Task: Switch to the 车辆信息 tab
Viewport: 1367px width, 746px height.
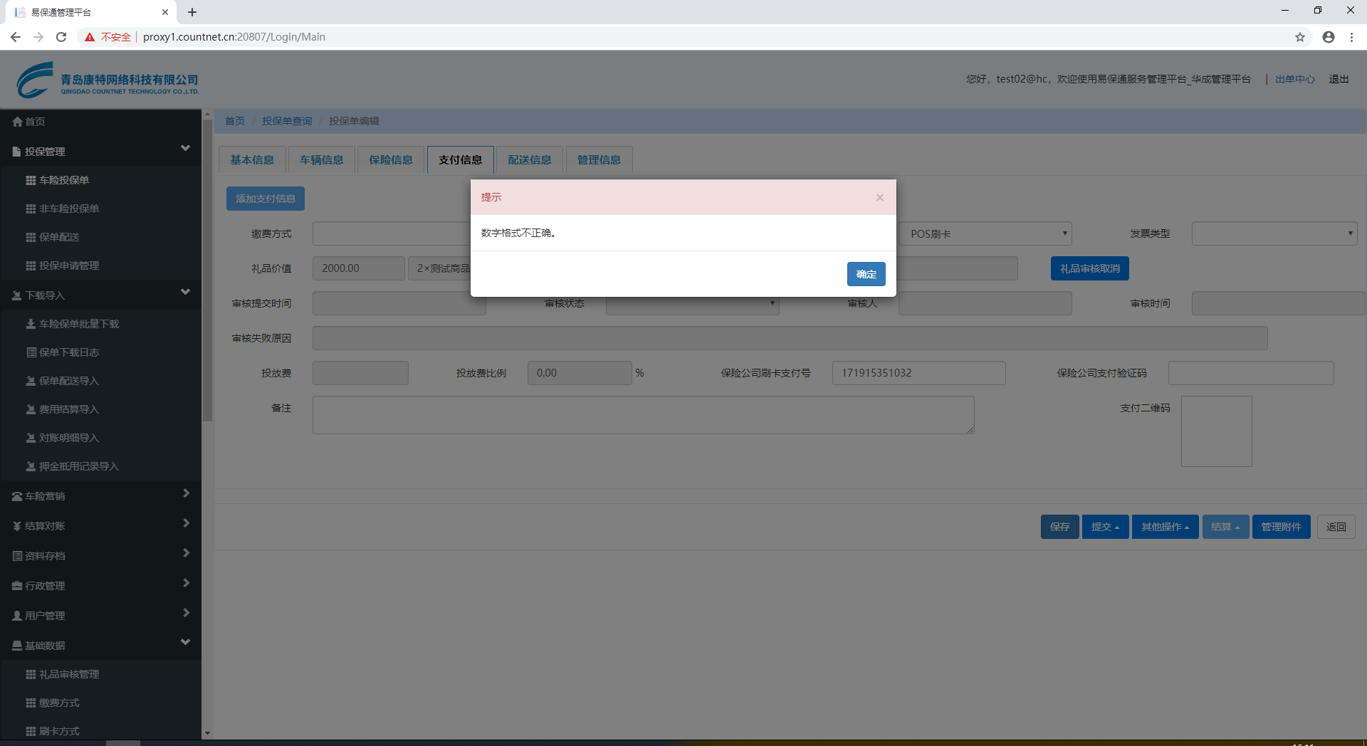Action: (x=322, y=160)
